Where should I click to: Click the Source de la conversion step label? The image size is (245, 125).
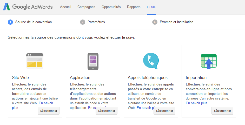[34, 22]
